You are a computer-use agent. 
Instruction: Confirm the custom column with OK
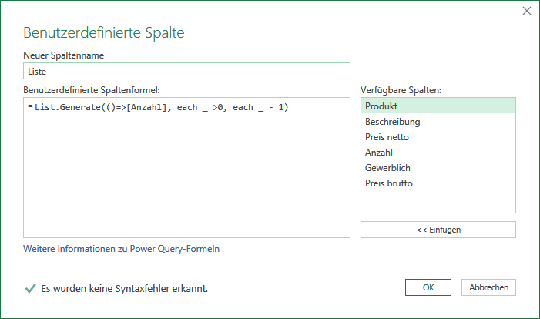[x=428, y=287]
